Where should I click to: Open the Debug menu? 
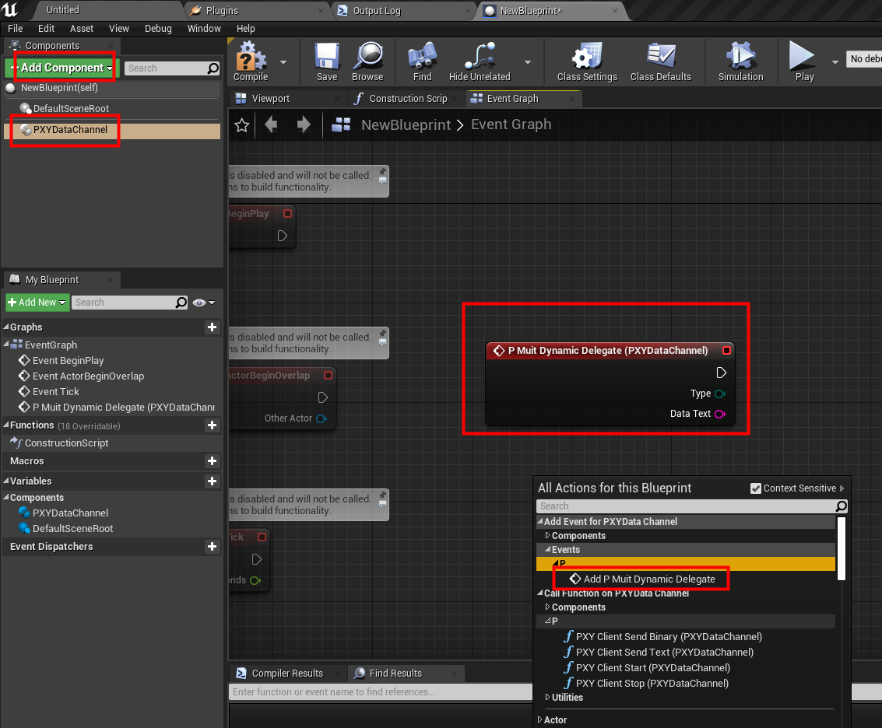coord(158,29)
